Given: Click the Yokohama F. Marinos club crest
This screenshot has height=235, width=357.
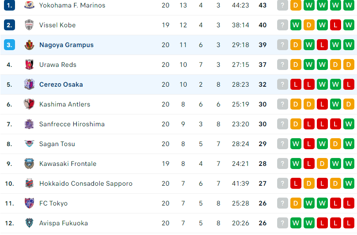Looking at the screenshot, I should tap(30, 5).
